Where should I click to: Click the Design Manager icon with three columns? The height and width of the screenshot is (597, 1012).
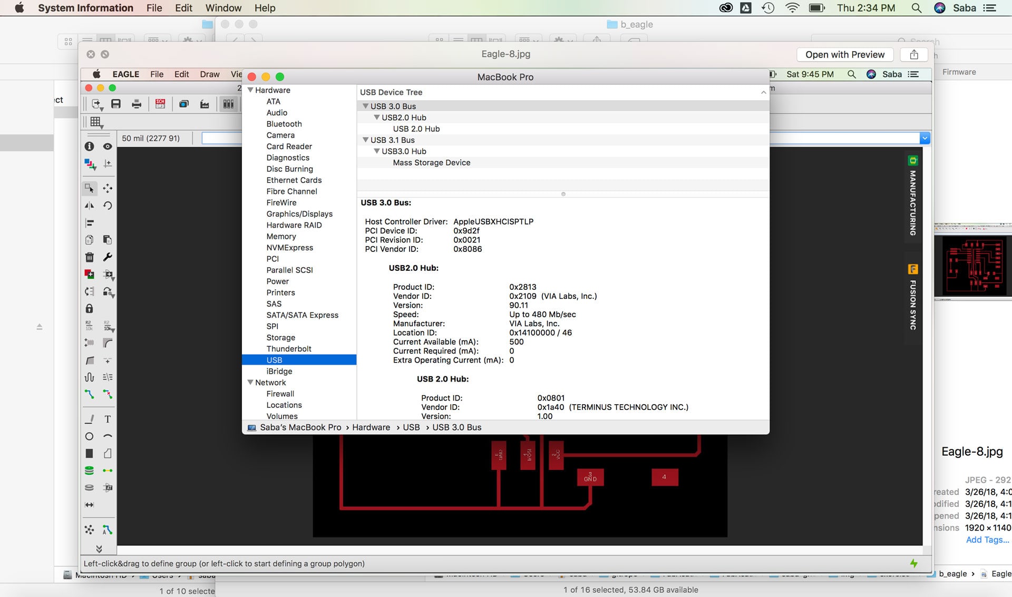click(x=228, y=104)
